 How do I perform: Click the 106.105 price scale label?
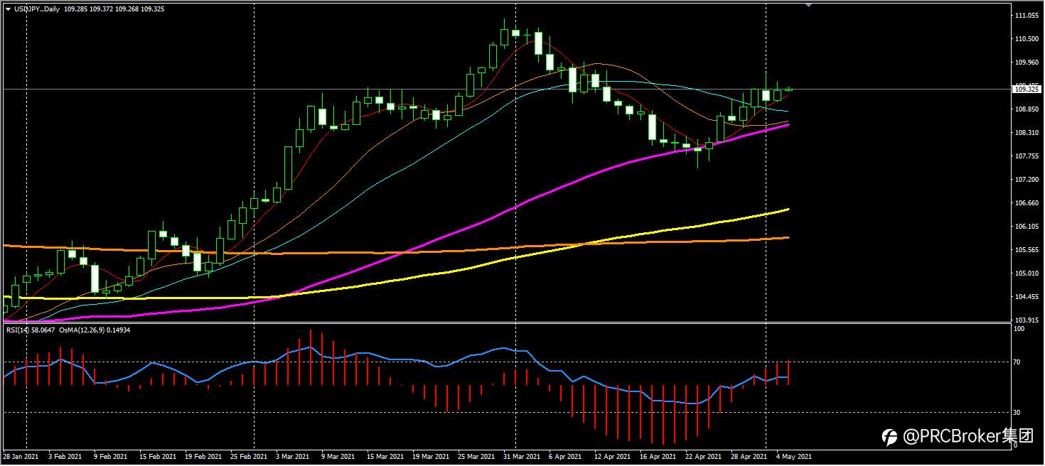[x=1027, y=227]
